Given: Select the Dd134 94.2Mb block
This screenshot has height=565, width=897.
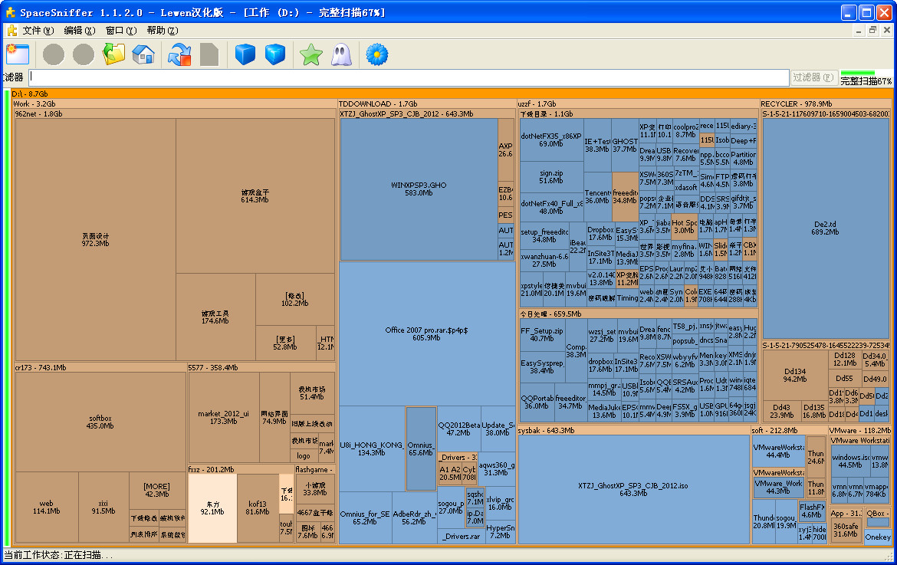Looking at the screenshot, I should [x=795, y=375].
